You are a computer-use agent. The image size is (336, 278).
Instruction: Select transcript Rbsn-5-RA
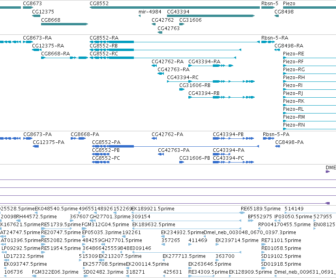[275, 38]
